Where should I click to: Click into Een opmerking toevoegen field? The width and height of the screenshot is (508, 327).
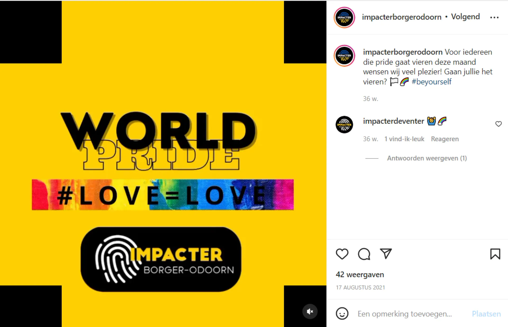click(x=405, y=314)
